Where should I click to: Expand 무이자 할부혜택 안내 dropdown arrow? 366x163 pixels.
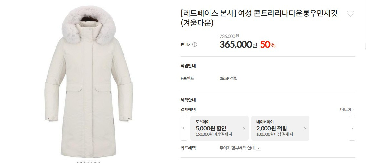[259, 148]
